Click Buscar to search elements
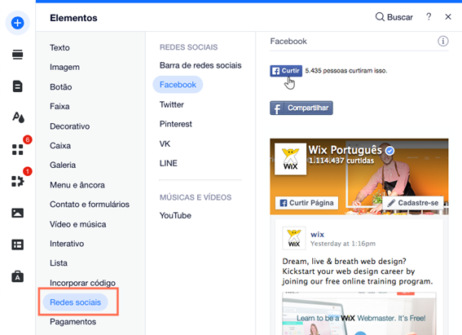 click(394, 17)
